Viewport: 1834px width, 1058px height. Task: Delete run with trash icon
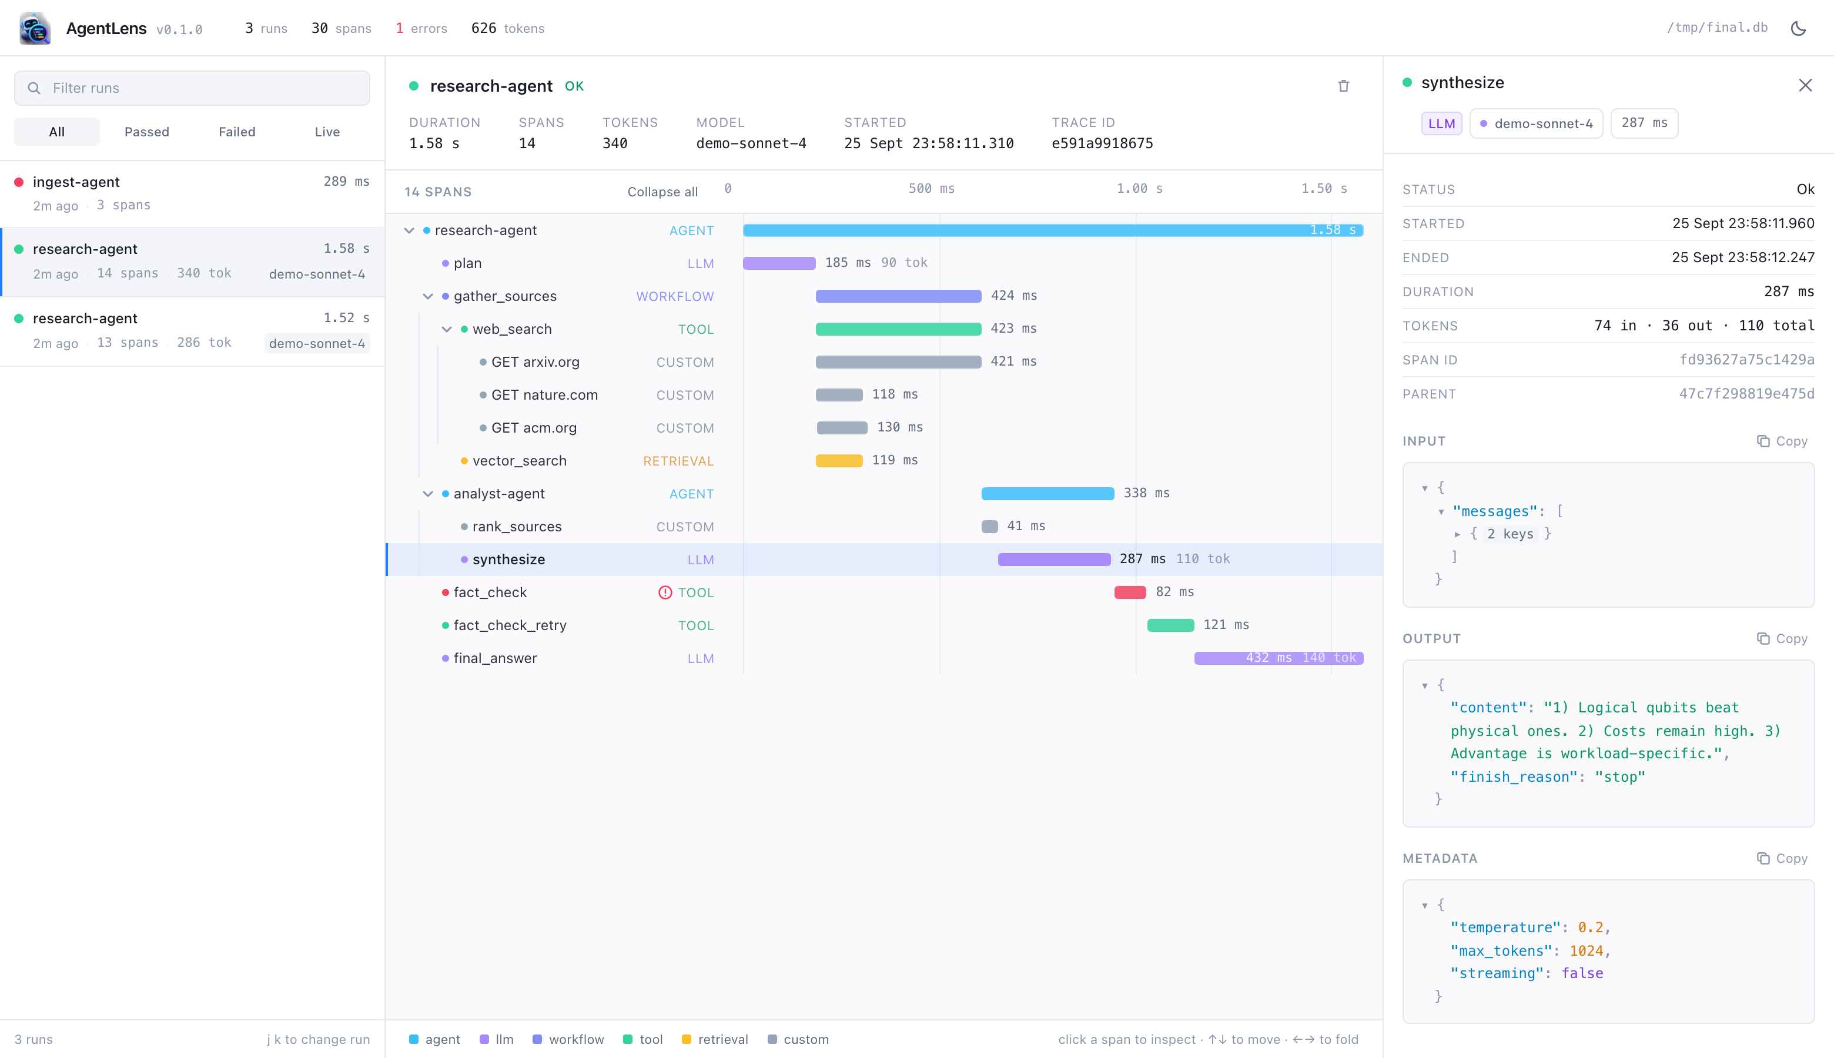tap(1344, 86)
